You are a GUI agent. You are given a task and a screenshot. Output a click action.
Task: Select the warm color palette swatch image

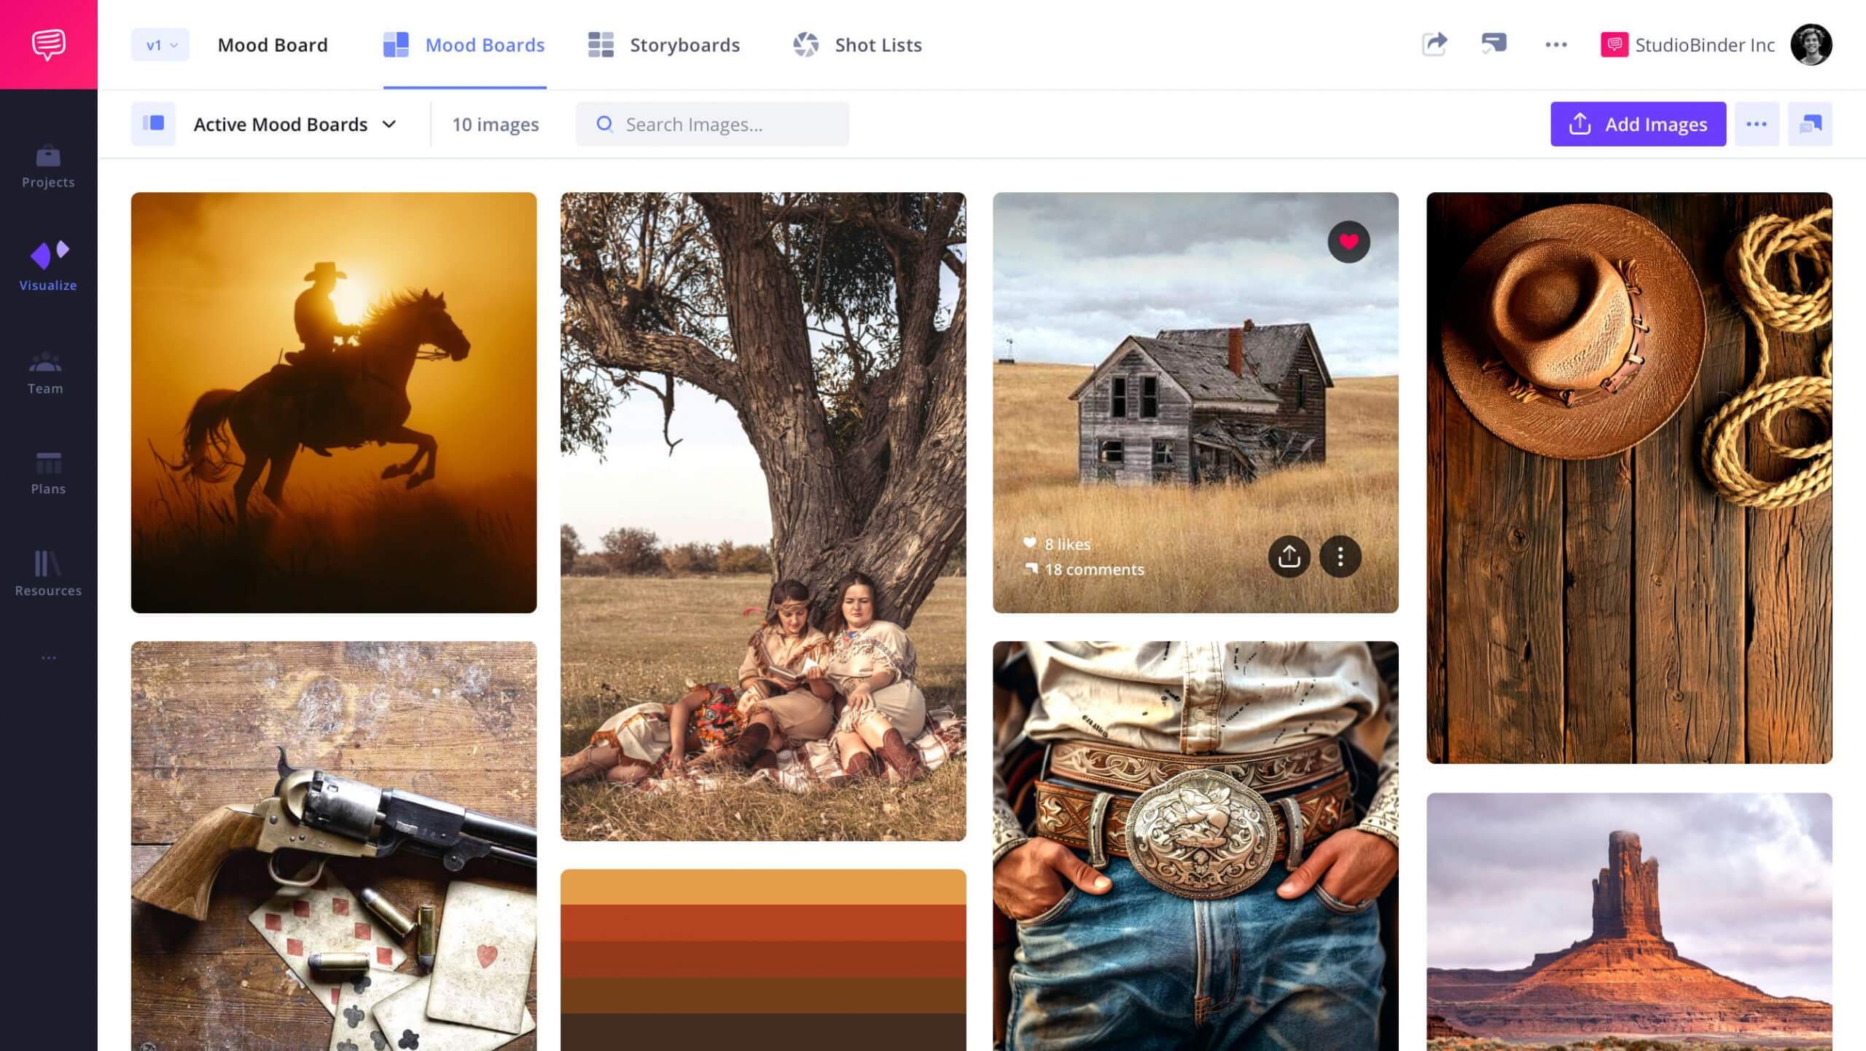764,960
